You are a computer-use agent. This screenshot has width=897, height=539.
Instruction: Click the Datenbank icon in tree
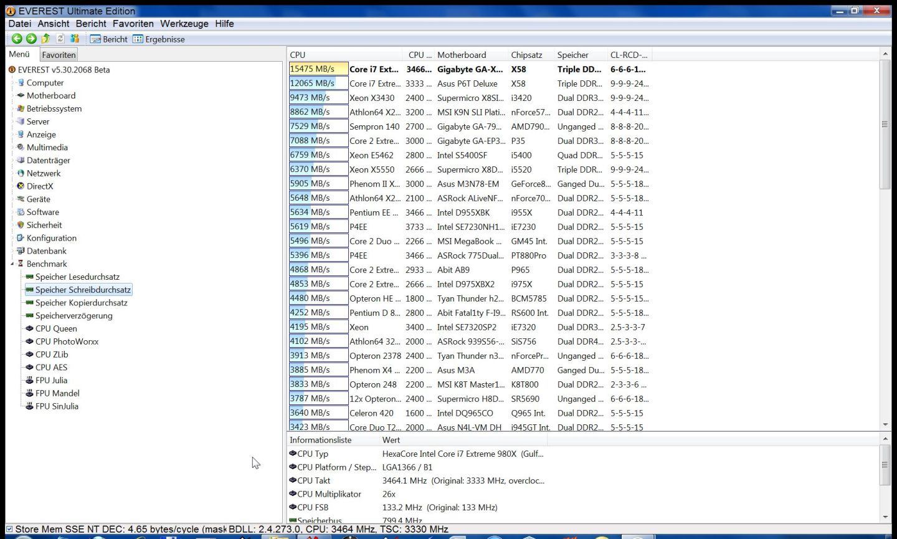coord(21,251)
